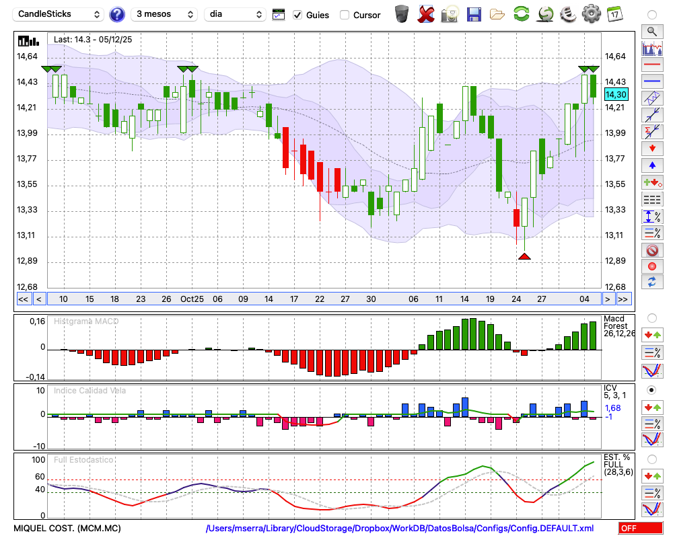Open the dia interval dropdown
This screenshot has width=673, height=538.
(236, 14)
